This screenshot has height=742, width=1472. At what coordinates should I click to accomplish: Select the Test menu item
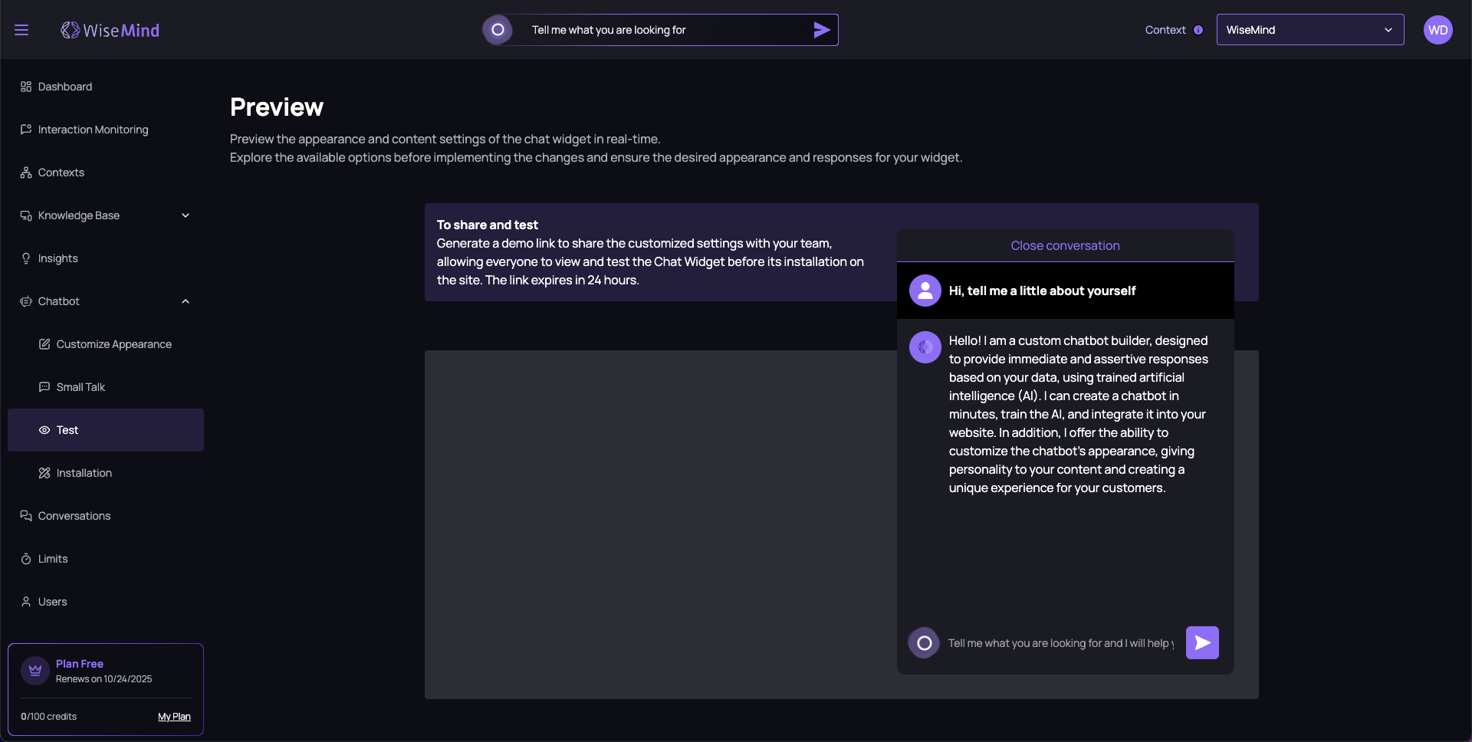(x=67, y=430)
